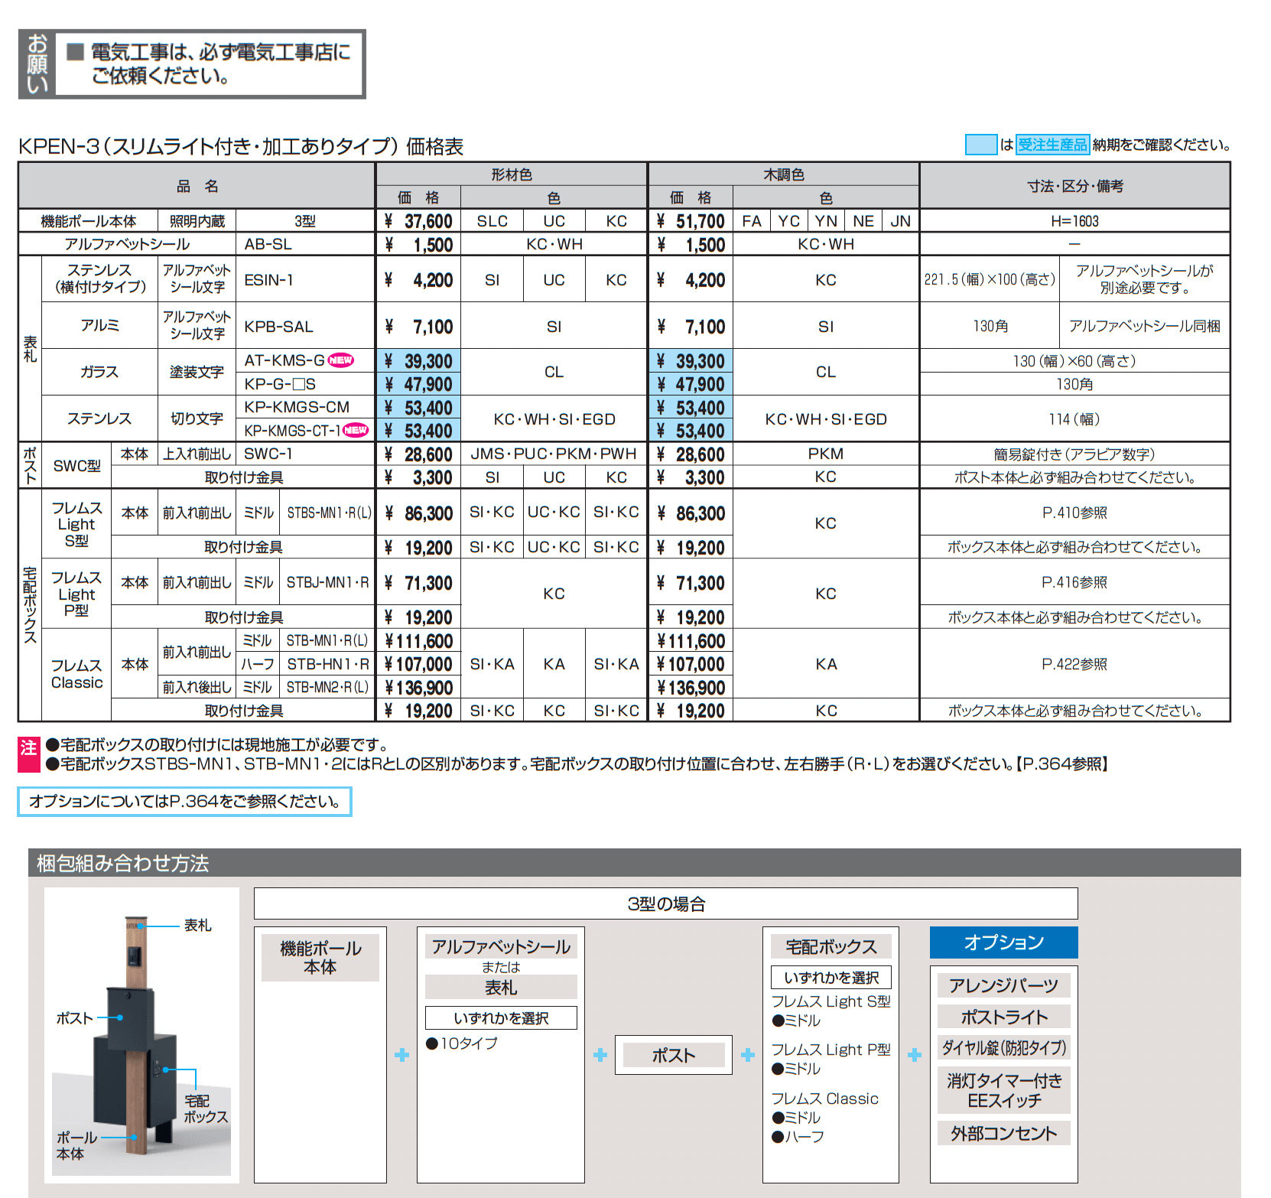
Task: Click the STB-MN2·R(L) product code
Action: 327,687
